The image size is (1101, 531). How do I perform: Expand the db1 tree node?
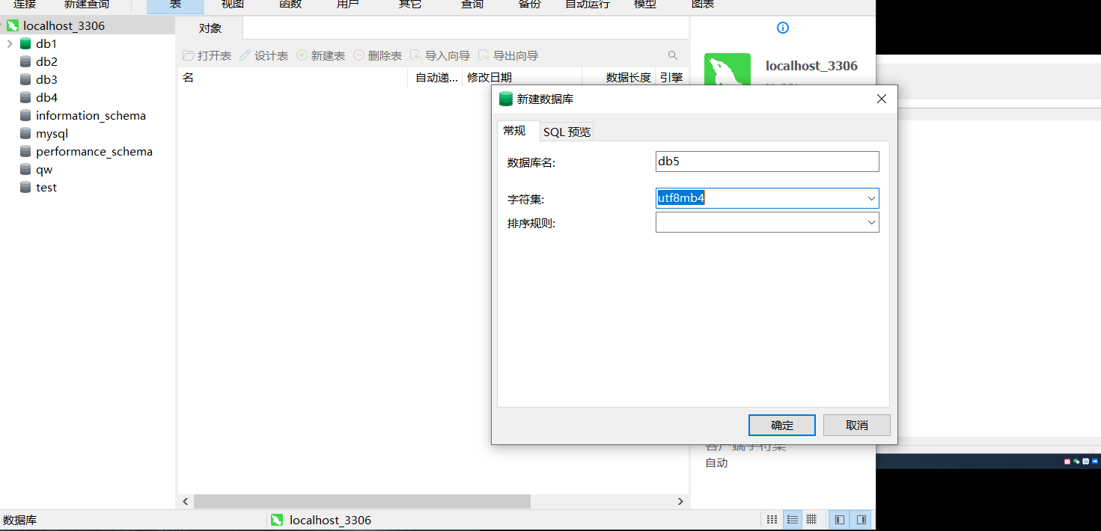[x=10, y=43]
